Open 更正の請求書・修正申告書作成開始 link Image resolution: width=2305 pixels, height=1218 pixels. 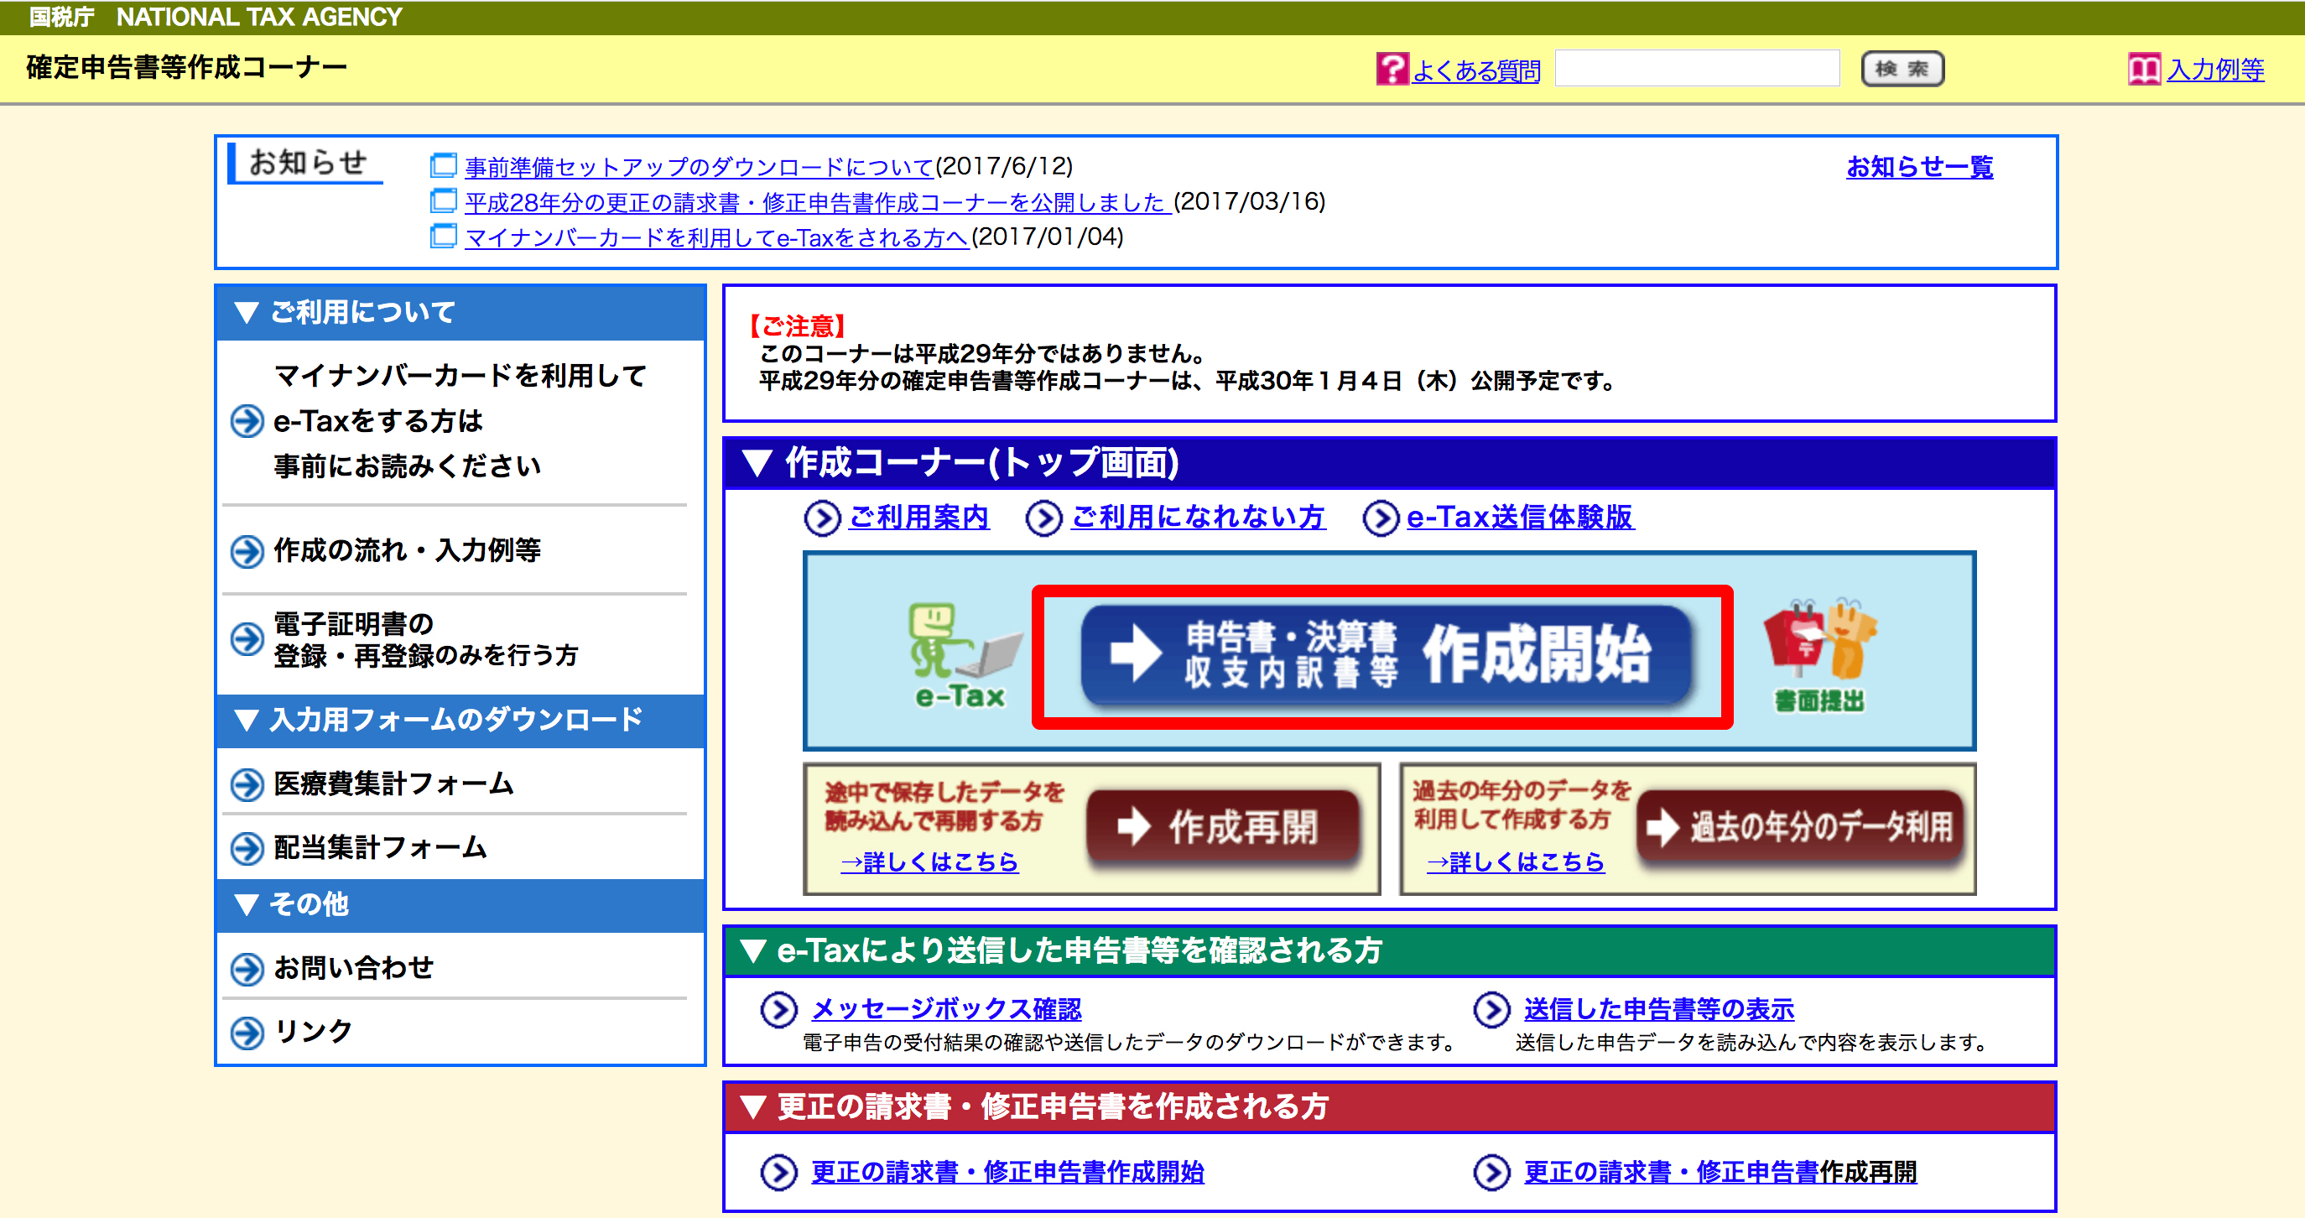pyautogui.click(x=1007, y=1173)
